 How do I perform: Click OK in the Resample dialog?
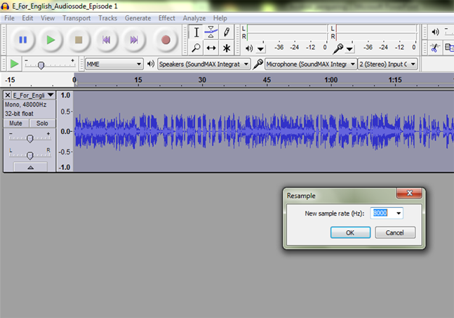click(349, 232)
